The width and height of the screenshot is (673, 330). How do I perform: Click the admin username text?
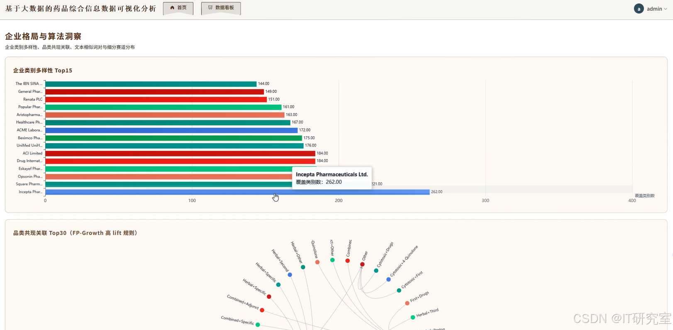(x=654, y=9)
